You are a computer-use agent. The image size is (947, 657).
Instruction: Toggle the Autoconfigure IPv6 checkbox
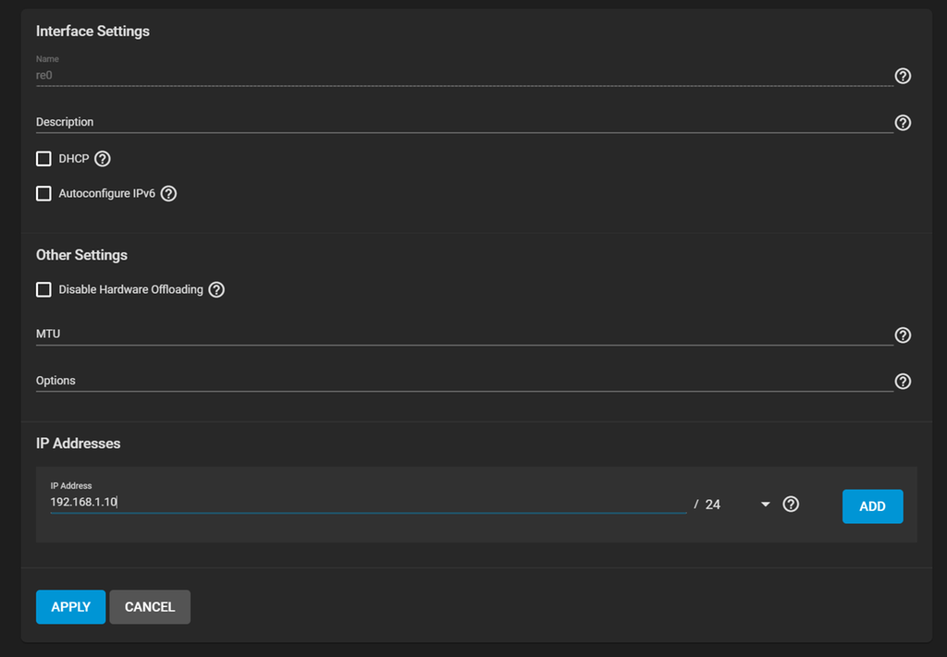43,194
